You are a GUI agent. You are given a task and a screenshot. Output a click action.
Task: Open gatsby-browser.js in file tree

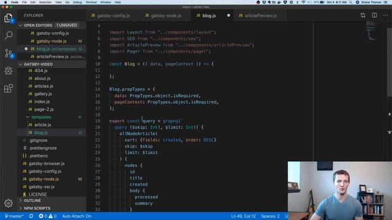[x=51, y=164]
